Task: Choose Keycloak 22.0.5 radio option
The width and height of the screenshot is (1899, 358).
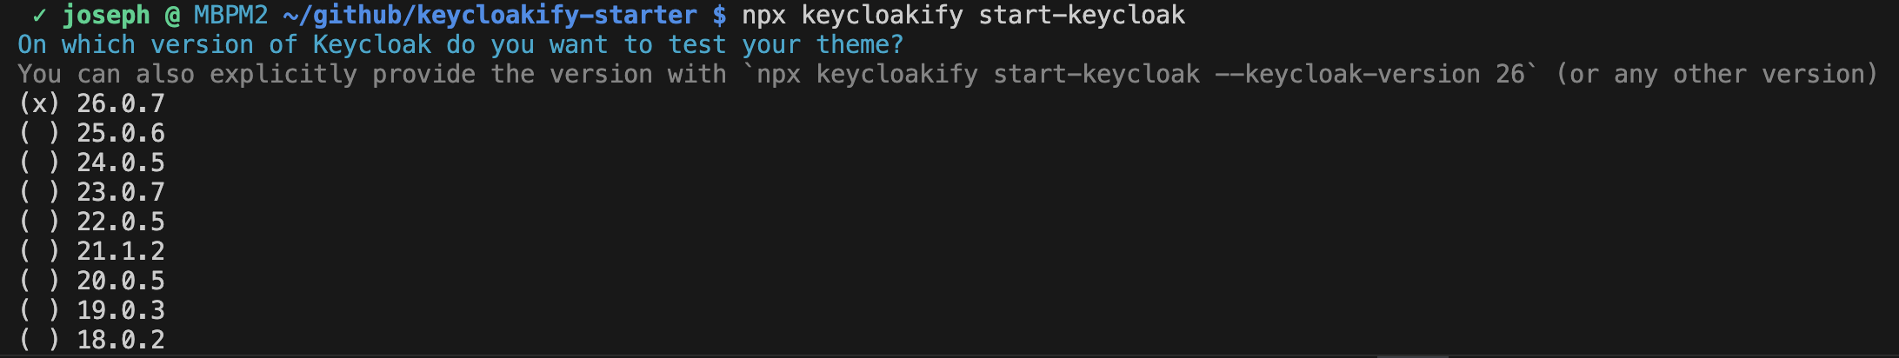Action: 39,222
